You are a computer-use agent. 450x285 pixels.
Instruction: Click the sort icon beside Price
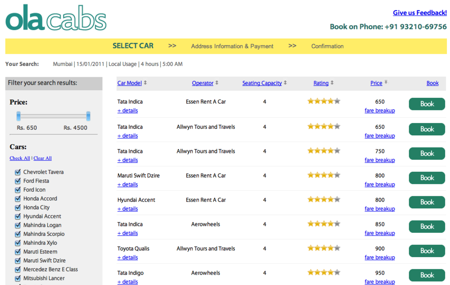pos(386,83)
